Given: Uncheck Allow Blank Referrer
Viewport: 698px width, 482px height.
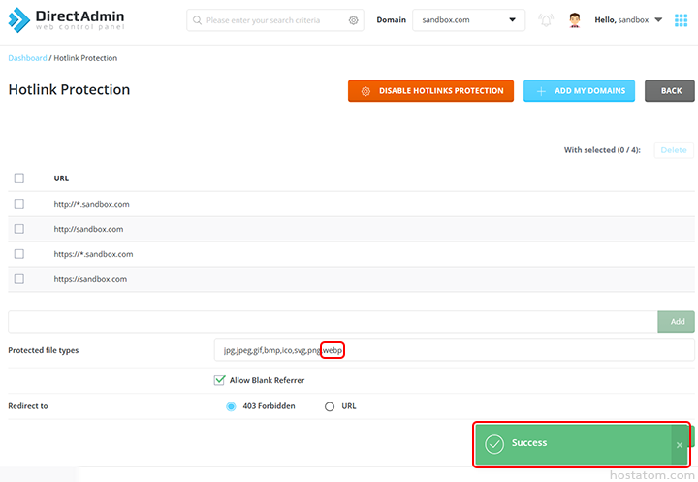Looking at the screenshot, I should 219,380.
